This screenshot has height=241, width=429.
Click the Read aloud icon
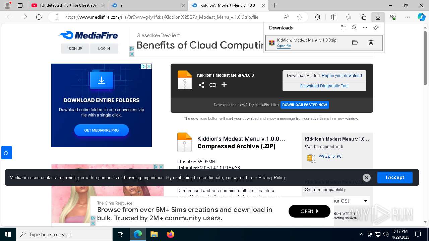pyautogui.click(x=286, y=17)
